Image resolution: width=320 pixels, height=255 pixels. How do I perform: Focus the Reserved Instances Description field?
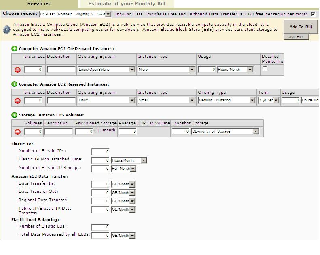click(61, 100)
